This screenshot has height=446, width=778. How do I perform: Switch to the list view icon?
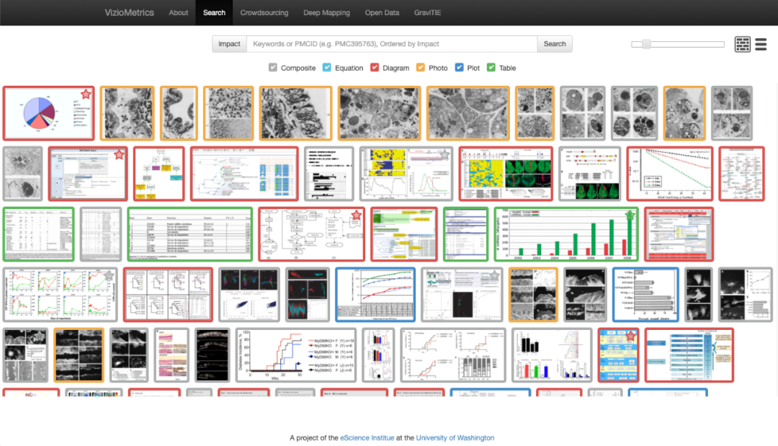tap(761, 44)
